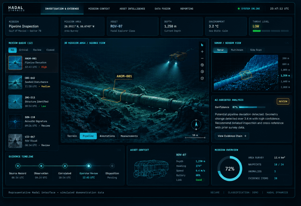Open the OBS-042 thumbnail image
301x206 pixels.
(x=15, y=82)
